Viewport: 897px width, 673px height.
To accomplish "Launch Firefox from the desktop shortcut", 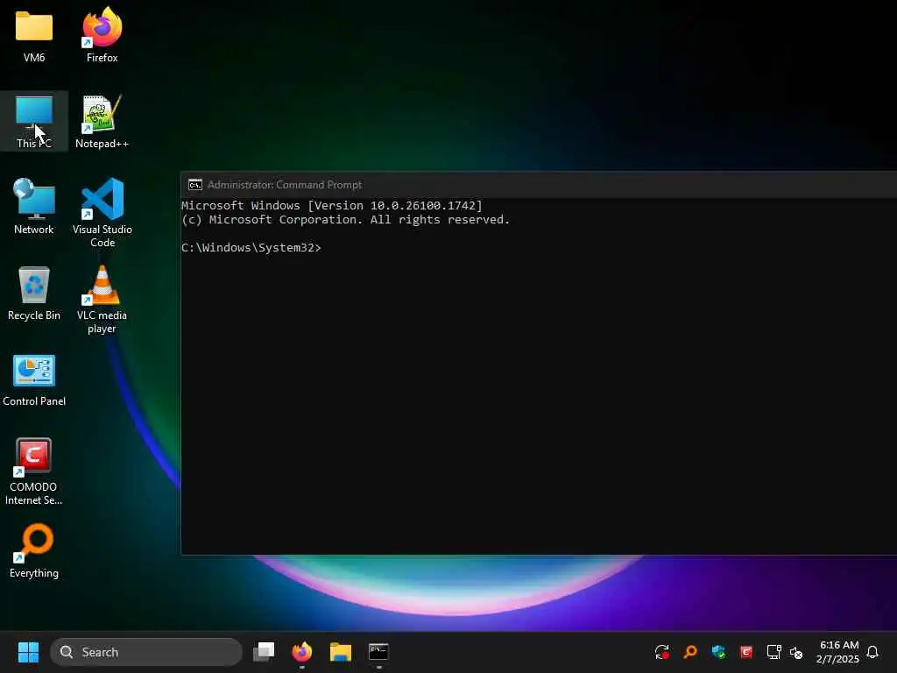I will pyautogui.click(x=102, y=35).
